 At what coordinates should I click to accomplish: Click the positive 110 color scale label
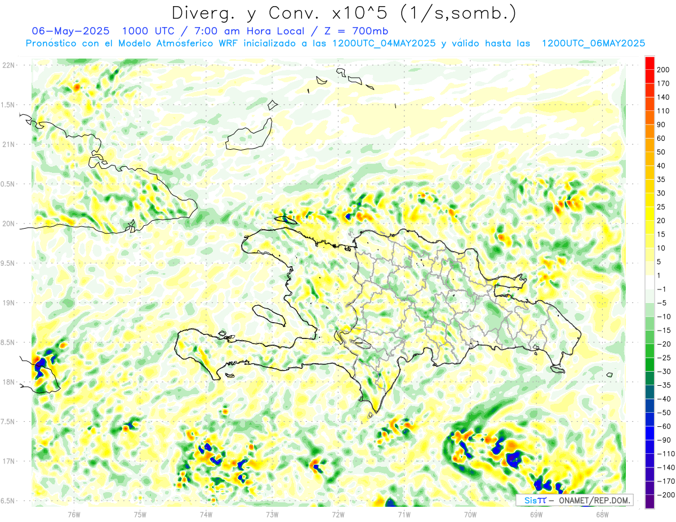pyautogui.click(x=663, y=111)
